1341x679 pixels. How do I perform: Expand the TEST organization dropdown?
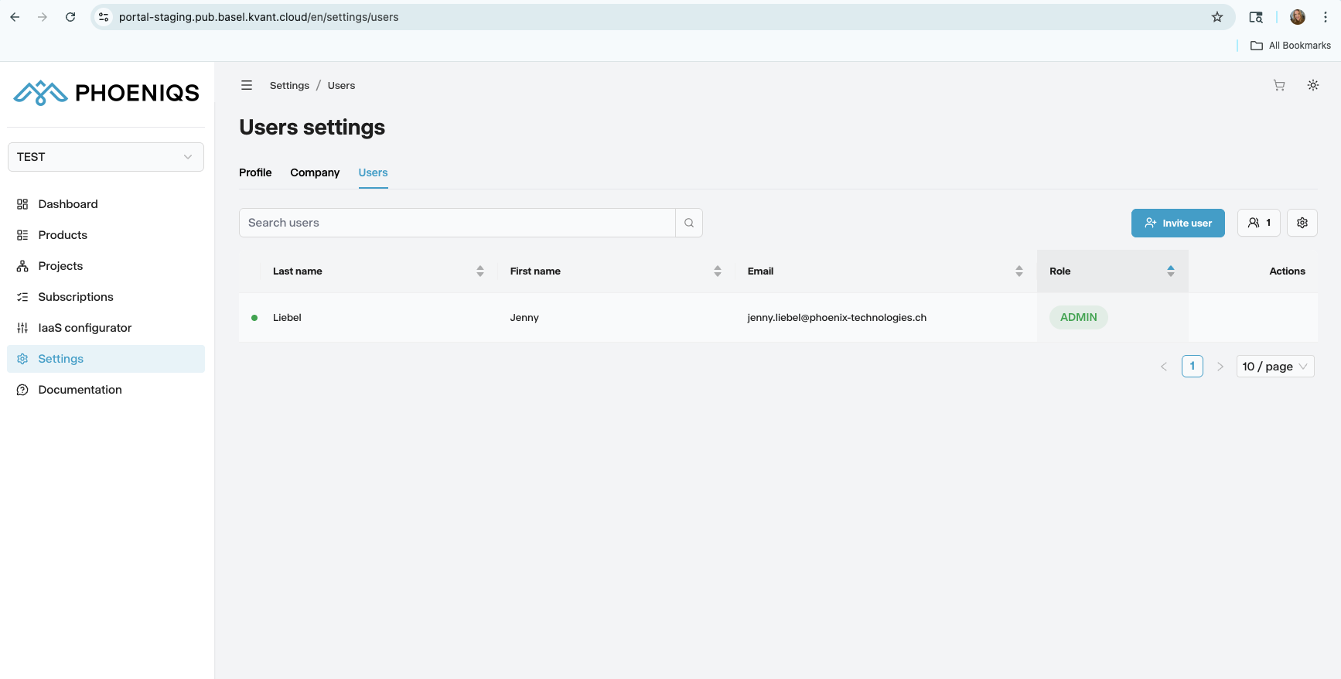(106, 157)
